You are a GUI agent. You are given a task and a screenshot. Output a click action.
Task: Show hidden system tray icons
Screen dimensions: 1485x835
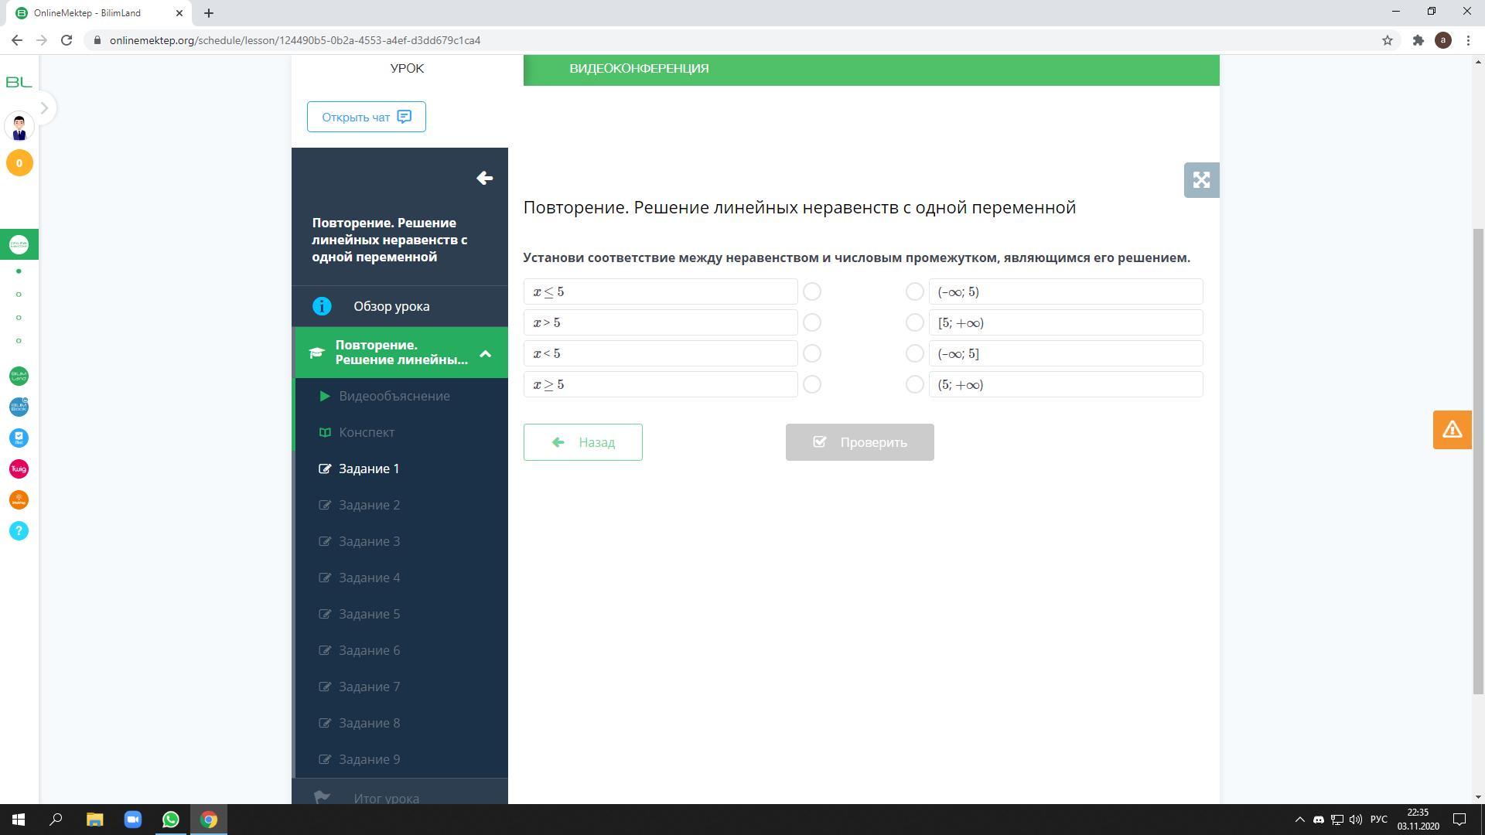[1299, 820]
